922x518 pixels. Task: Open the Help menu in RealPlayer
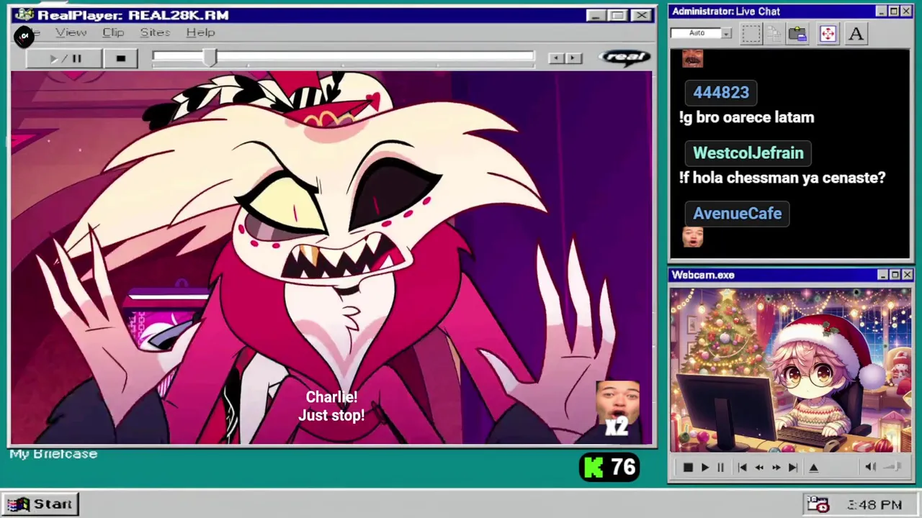pos(200,32)
